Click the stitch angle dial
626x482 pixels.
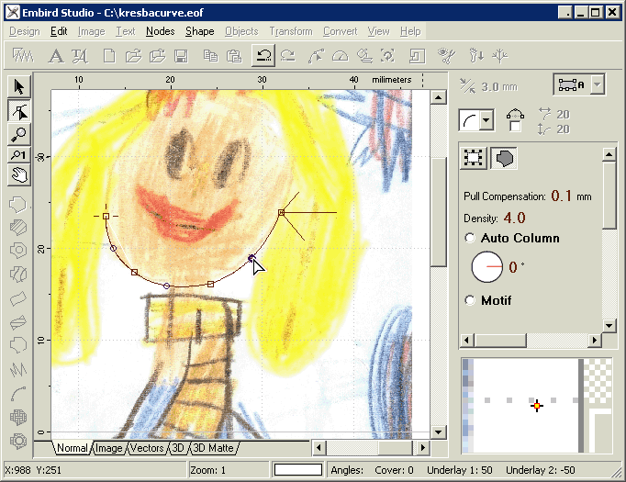click(487, 267)
